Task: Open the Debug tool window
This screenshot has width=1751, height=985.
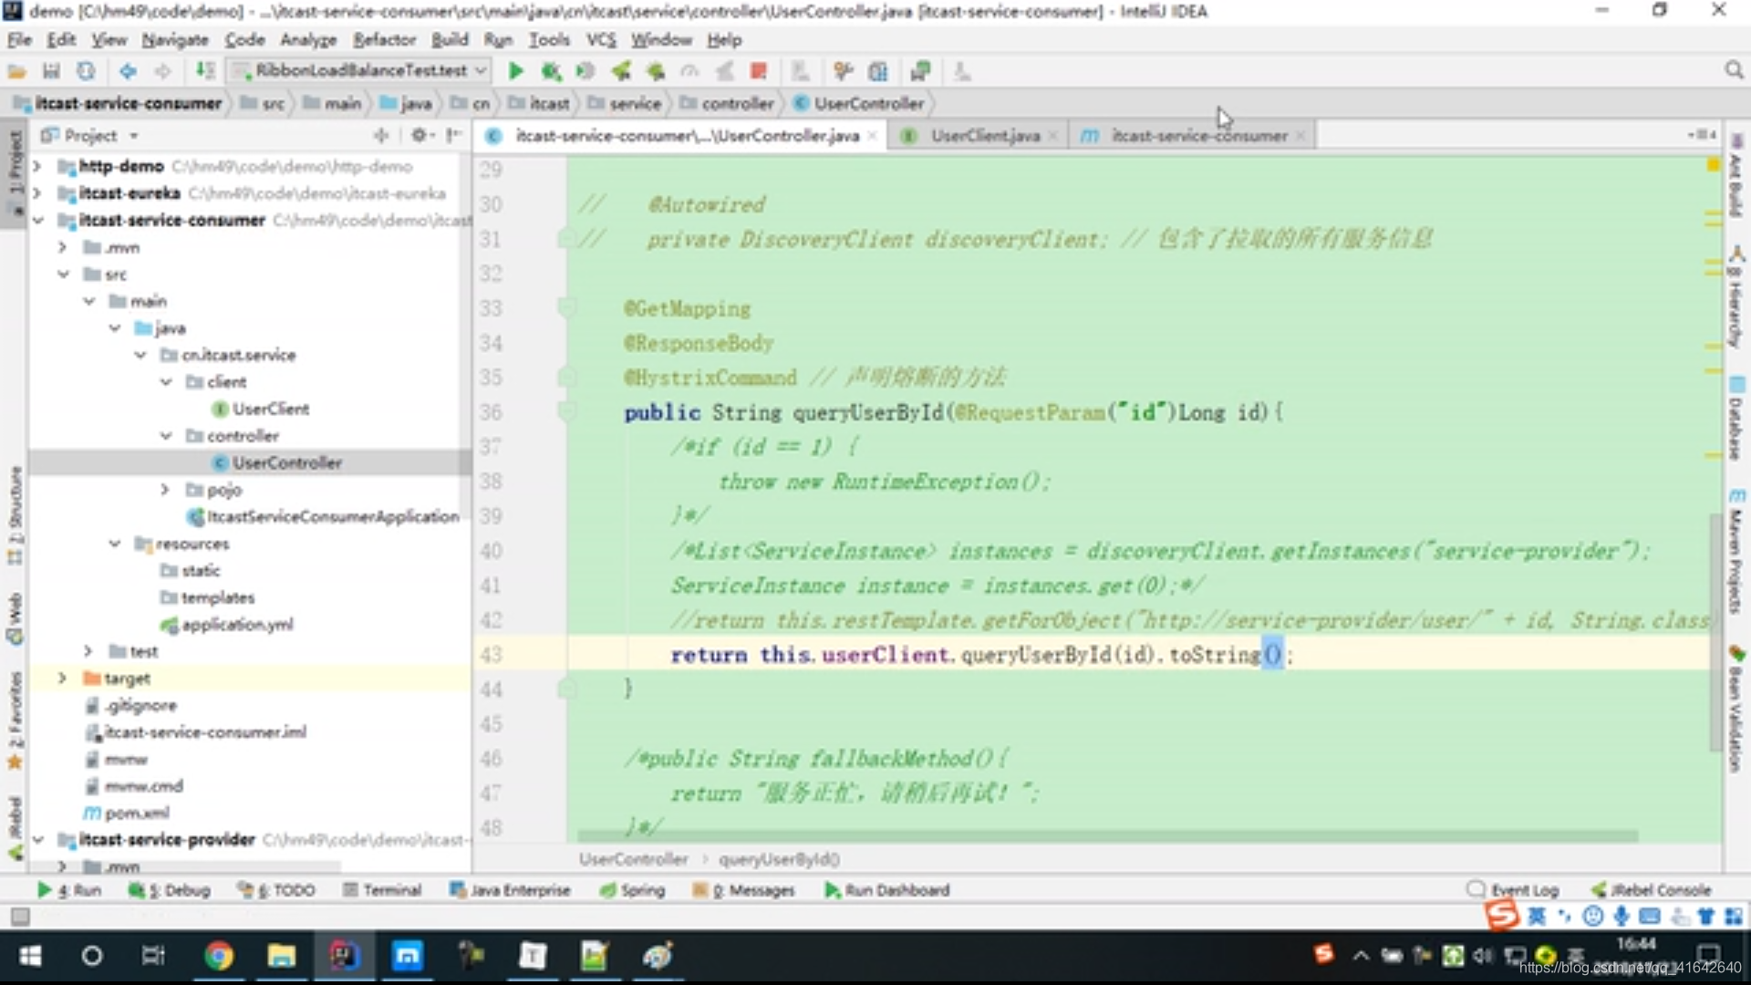Action: coord(170,890)
